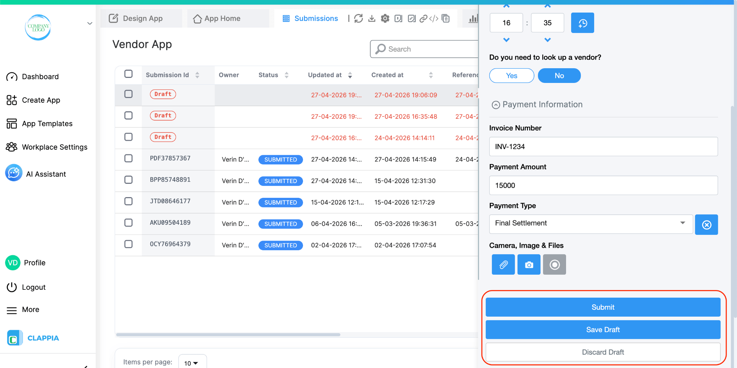Image resolution: width=737 pixels, height=368 pixels.
Task: Switch to Design App tab
Action: [x=141, y=18]
